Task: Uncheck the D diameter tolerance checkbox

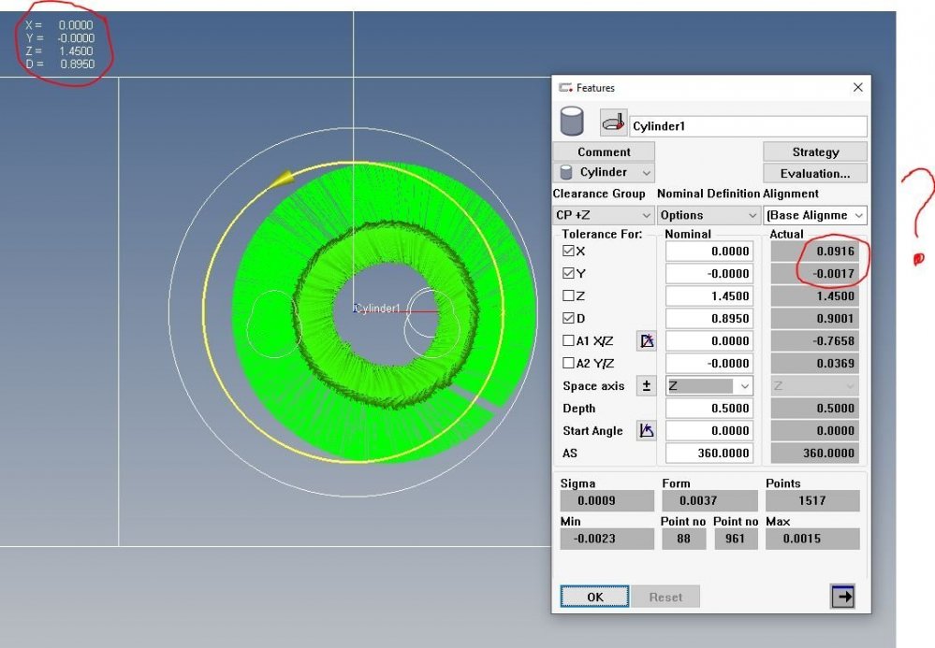Action: click(569, 319)
